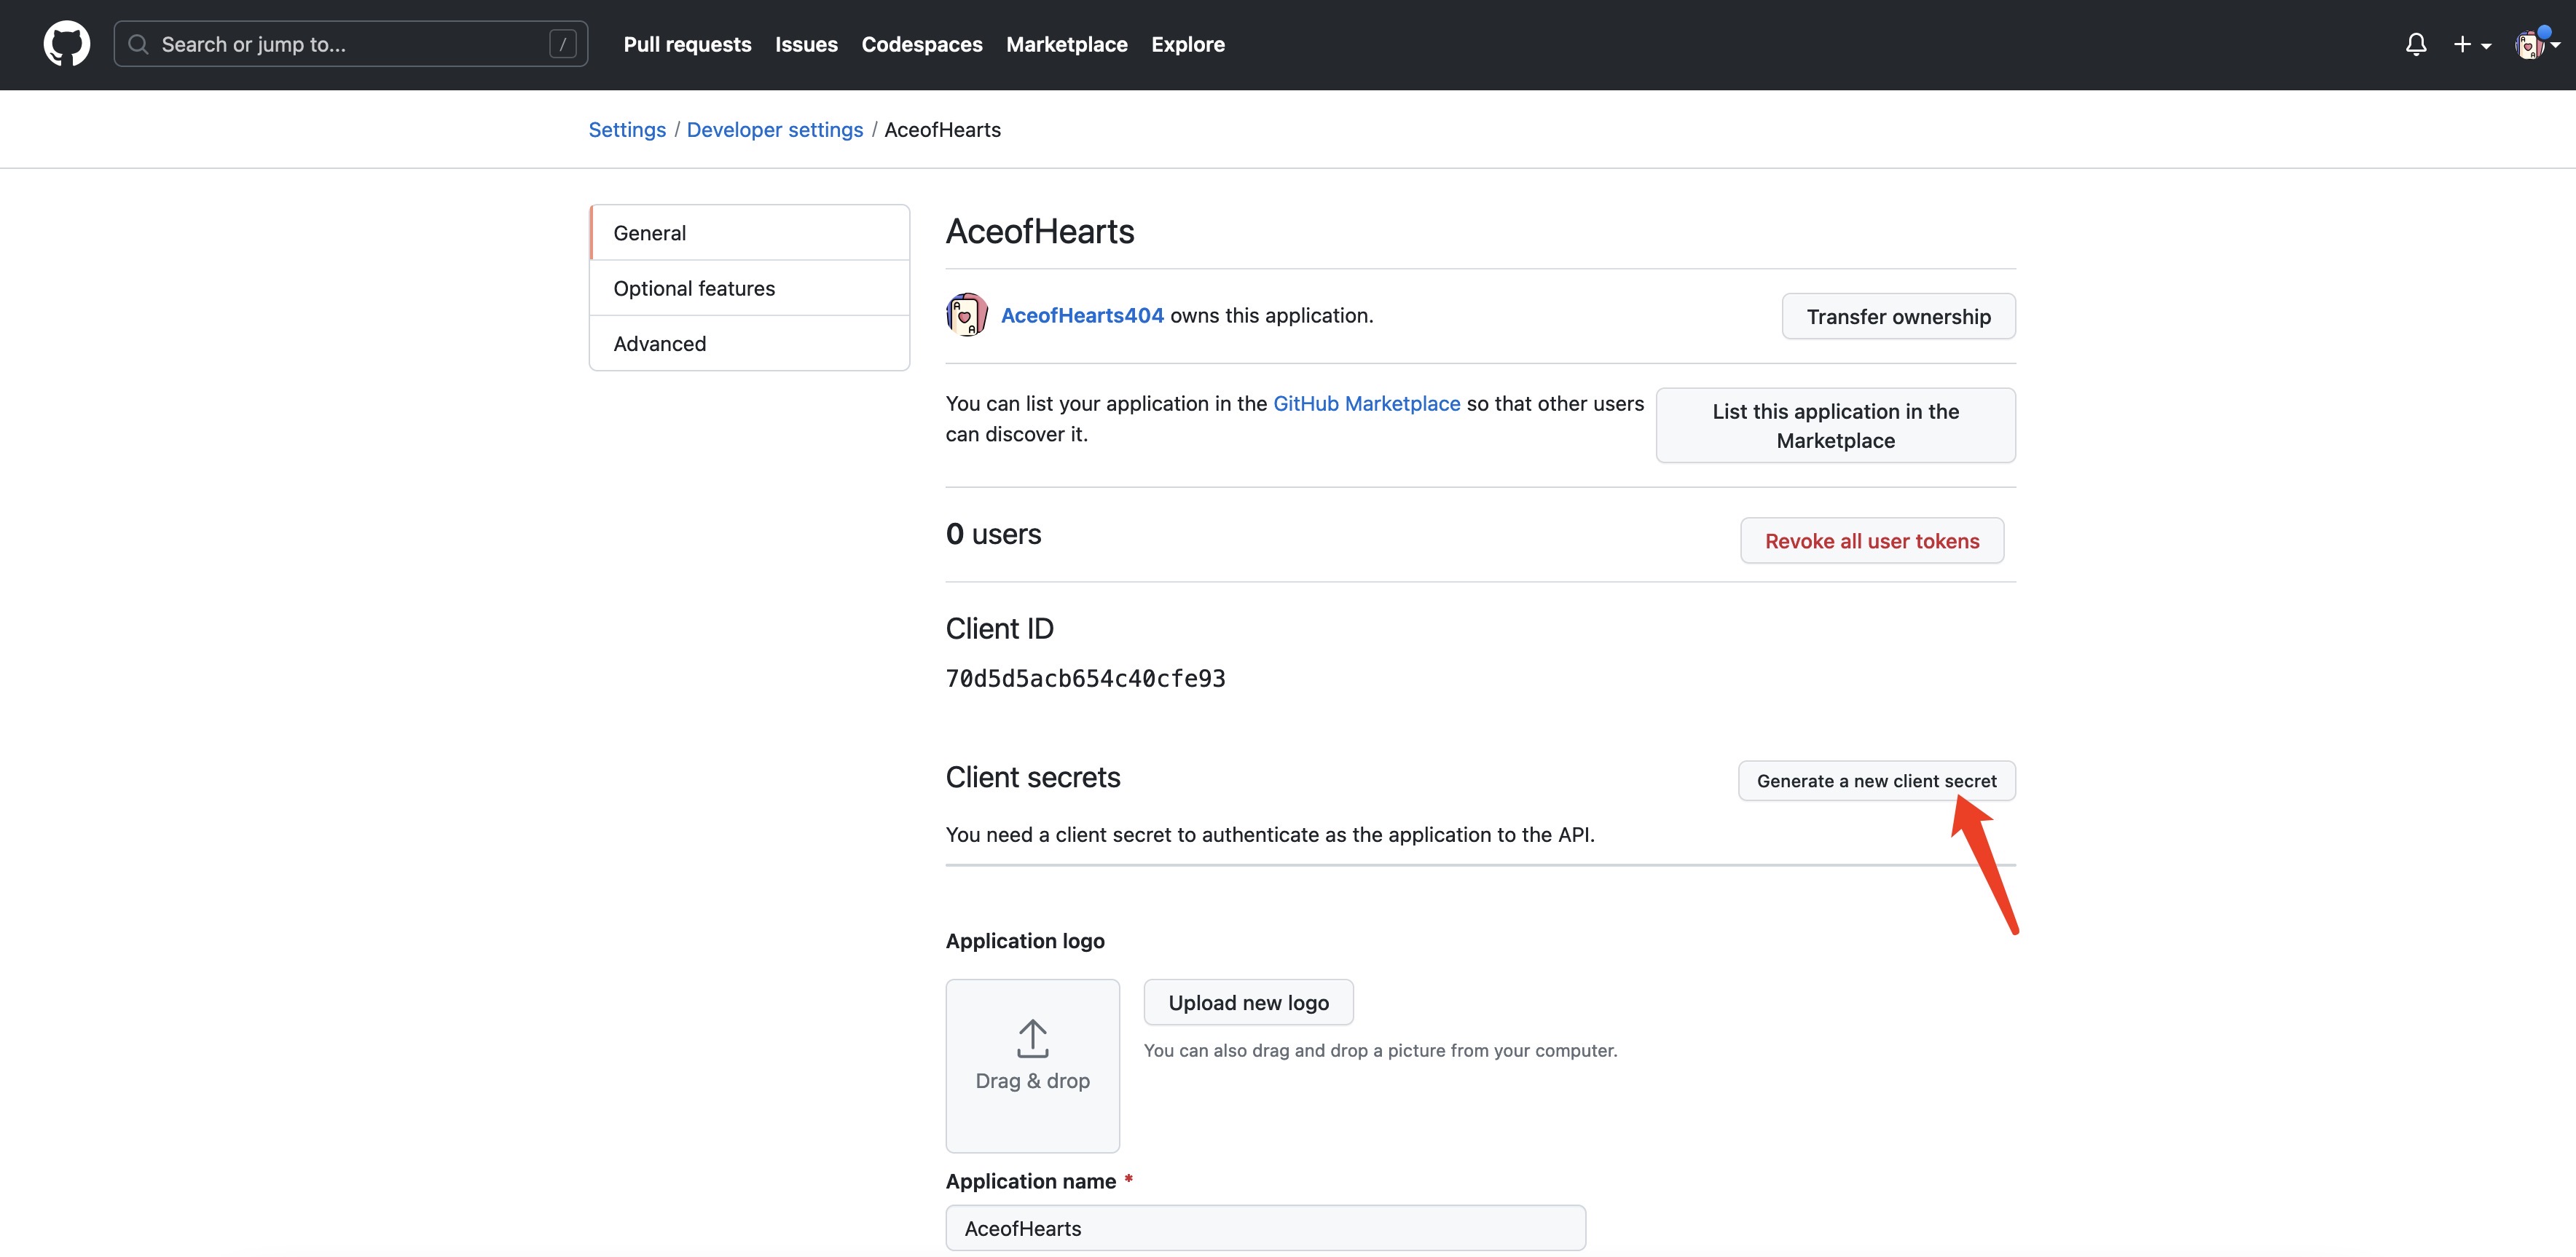Click the GitHub Octocat logo
This screenshot has width=2576, height=1257.
tap(66, 44)
